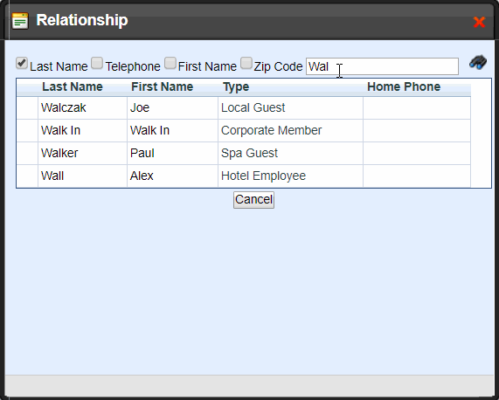Click the search text field containing Wal
This screenshot has width=499, height=400.
[x=382, y=66]
